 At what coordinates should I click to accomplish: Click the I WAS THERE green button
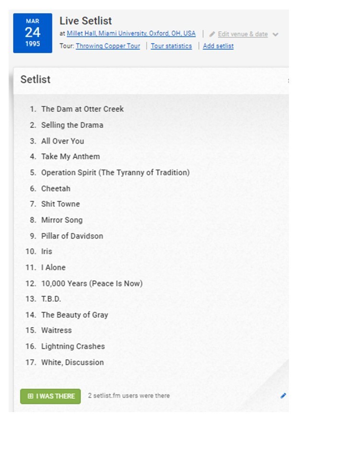[50, 396]
